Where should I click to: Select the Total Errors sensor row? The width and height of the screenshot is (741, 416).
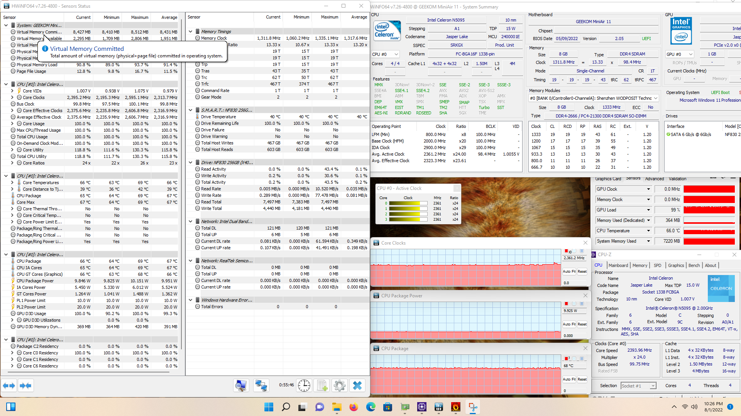click(277, 307)
